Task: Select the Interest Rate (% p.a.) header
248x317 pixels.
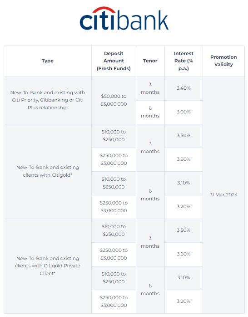Action: (x=184, y=61)
